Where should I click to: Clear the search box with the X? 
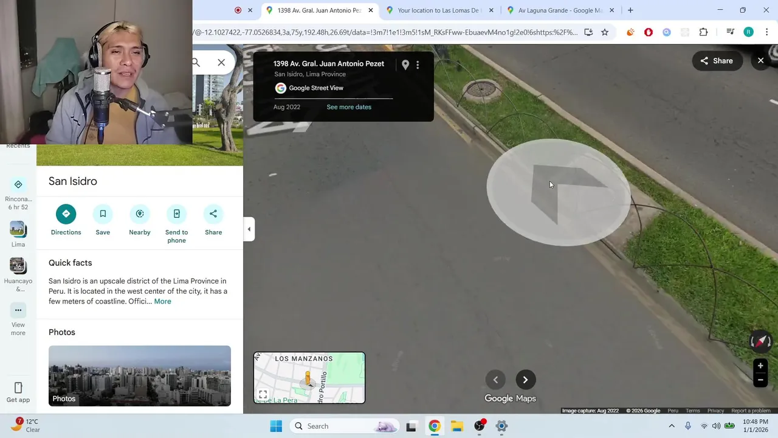pyautogui.click(x=221, y=62)
